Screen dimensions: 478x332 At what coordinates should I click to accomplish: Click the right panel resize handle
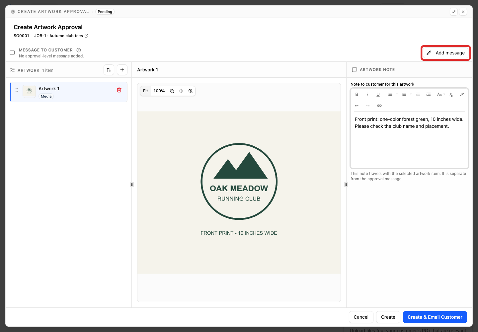pos(346,185)
